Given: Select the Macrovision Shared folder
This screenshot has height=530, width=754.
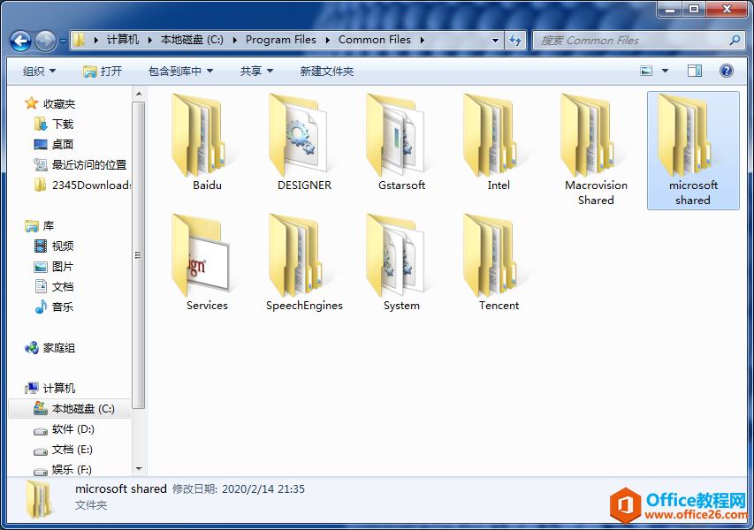Looking at the screenshot, I should [x=596, y=149].
